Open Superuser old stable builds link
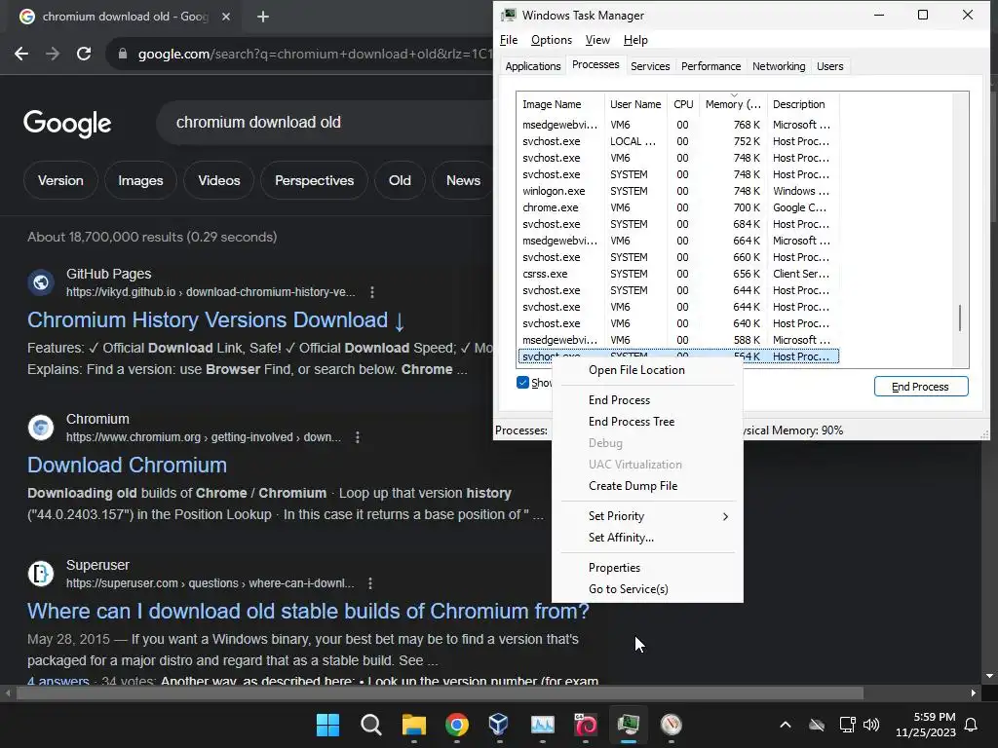 308,612
